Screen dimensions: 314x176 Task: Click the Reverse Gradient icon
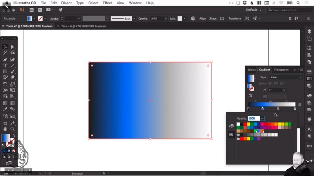point(250,95)
